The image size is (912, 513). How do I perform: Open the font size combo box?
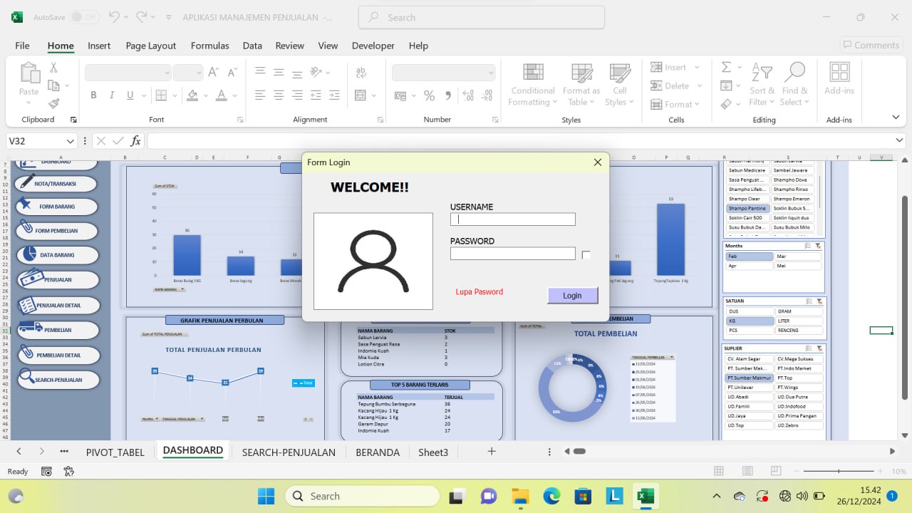pyautogui.click(x=188, y=73)
